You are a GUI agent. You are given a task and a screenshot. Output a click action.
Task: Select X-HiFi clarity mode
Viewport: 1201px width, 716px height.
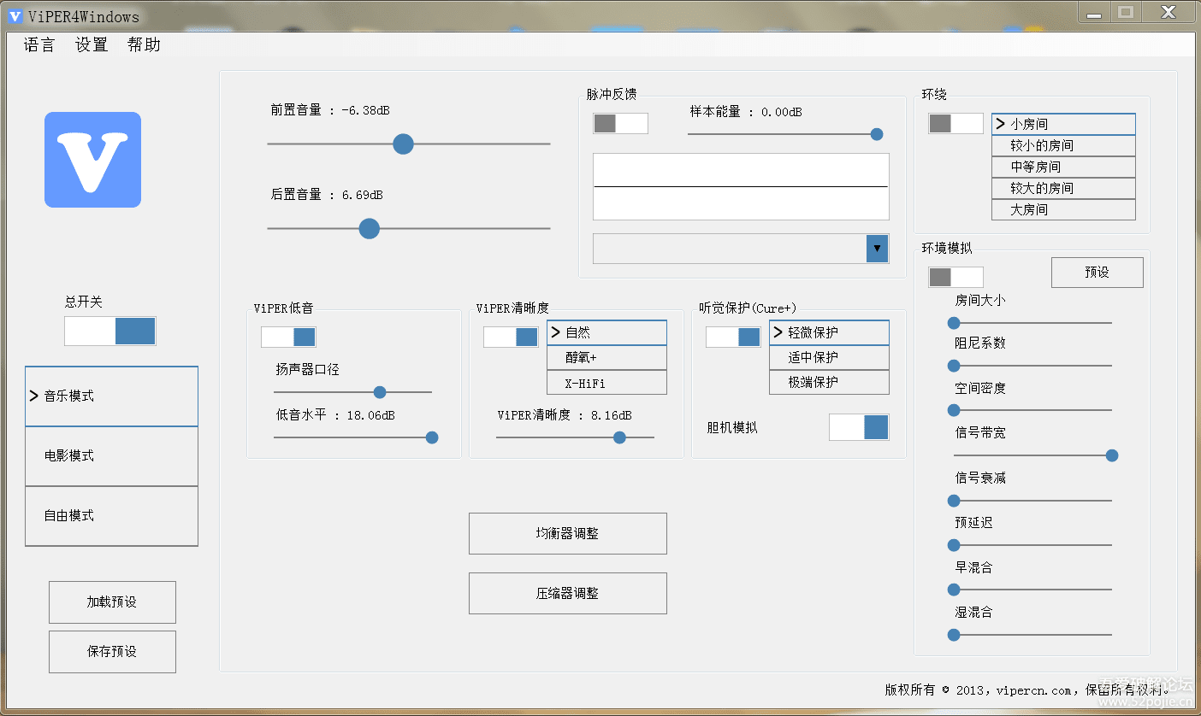(606, 382)
